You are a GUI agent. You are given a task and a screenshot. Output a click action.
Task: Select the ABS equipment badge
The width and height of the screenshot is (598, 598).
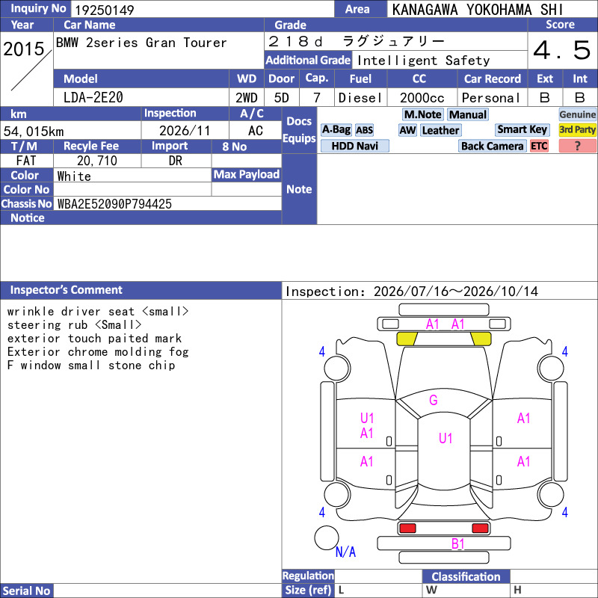[x=364, y=130]
